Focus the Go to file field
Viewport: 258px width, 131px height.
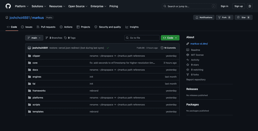point(142,38)
